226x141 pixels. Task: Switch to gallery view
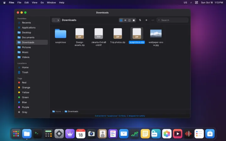click(x=134, y=20)
